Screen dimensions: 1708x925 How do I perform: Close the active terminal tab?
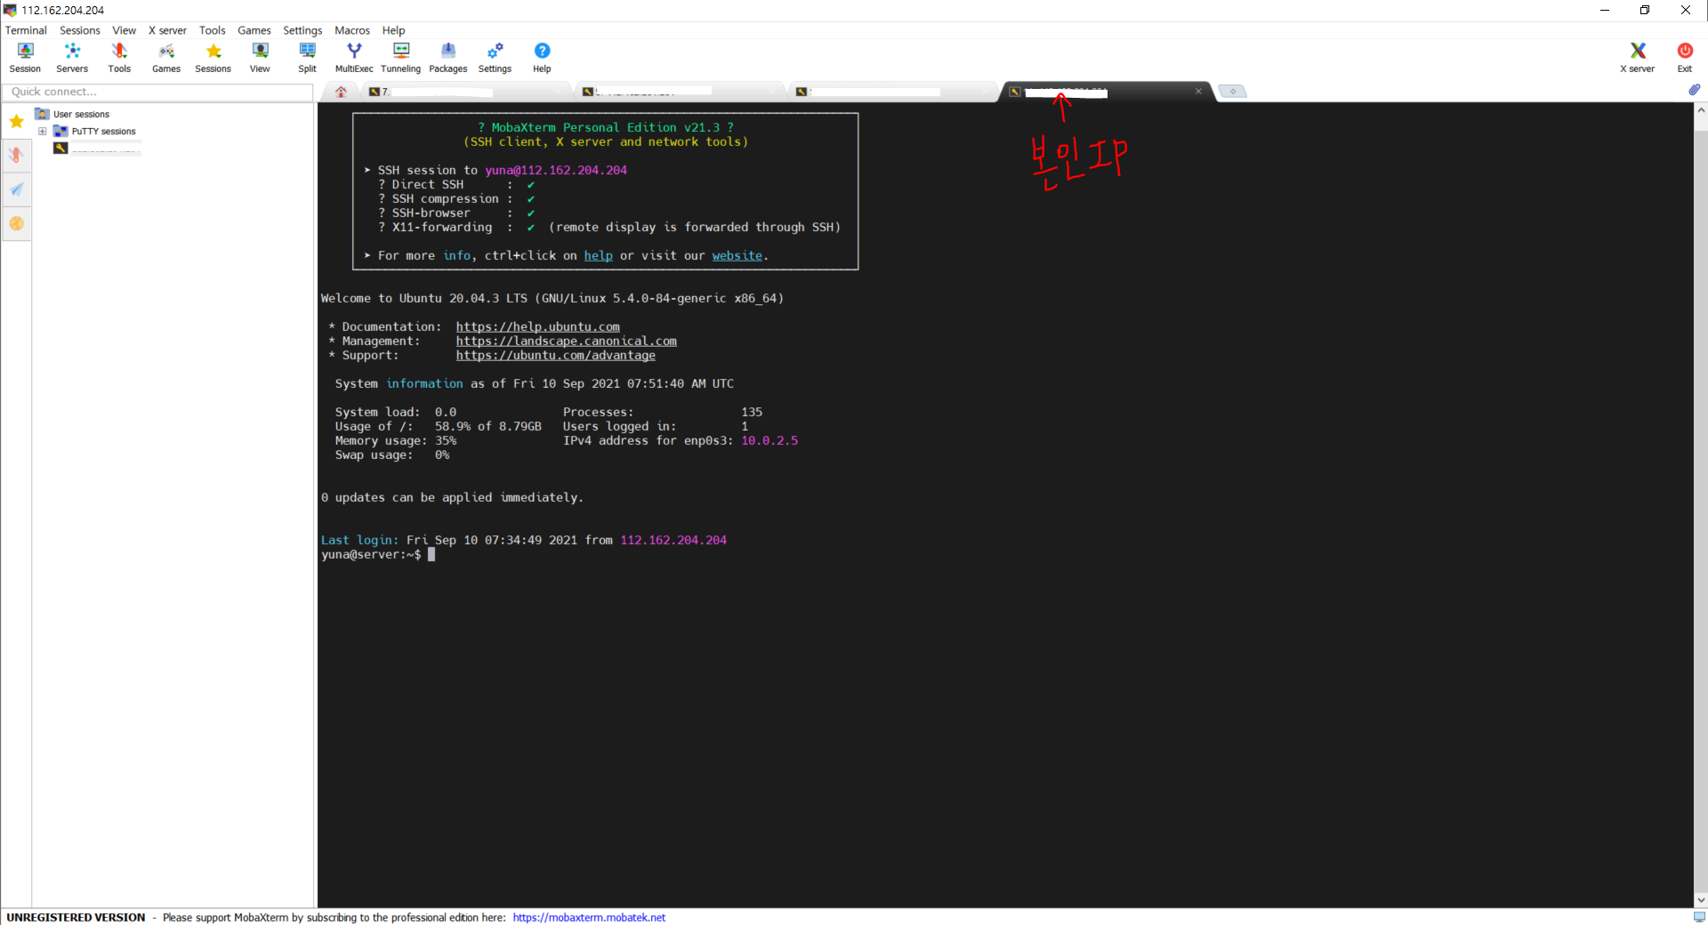(x=1198, y=91)
